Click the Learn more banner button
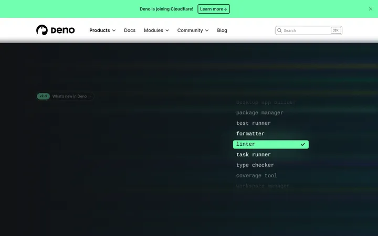Image resolution: width=378 pixels, height=236 pixels. pyautogui.click(x=214, y=9)
